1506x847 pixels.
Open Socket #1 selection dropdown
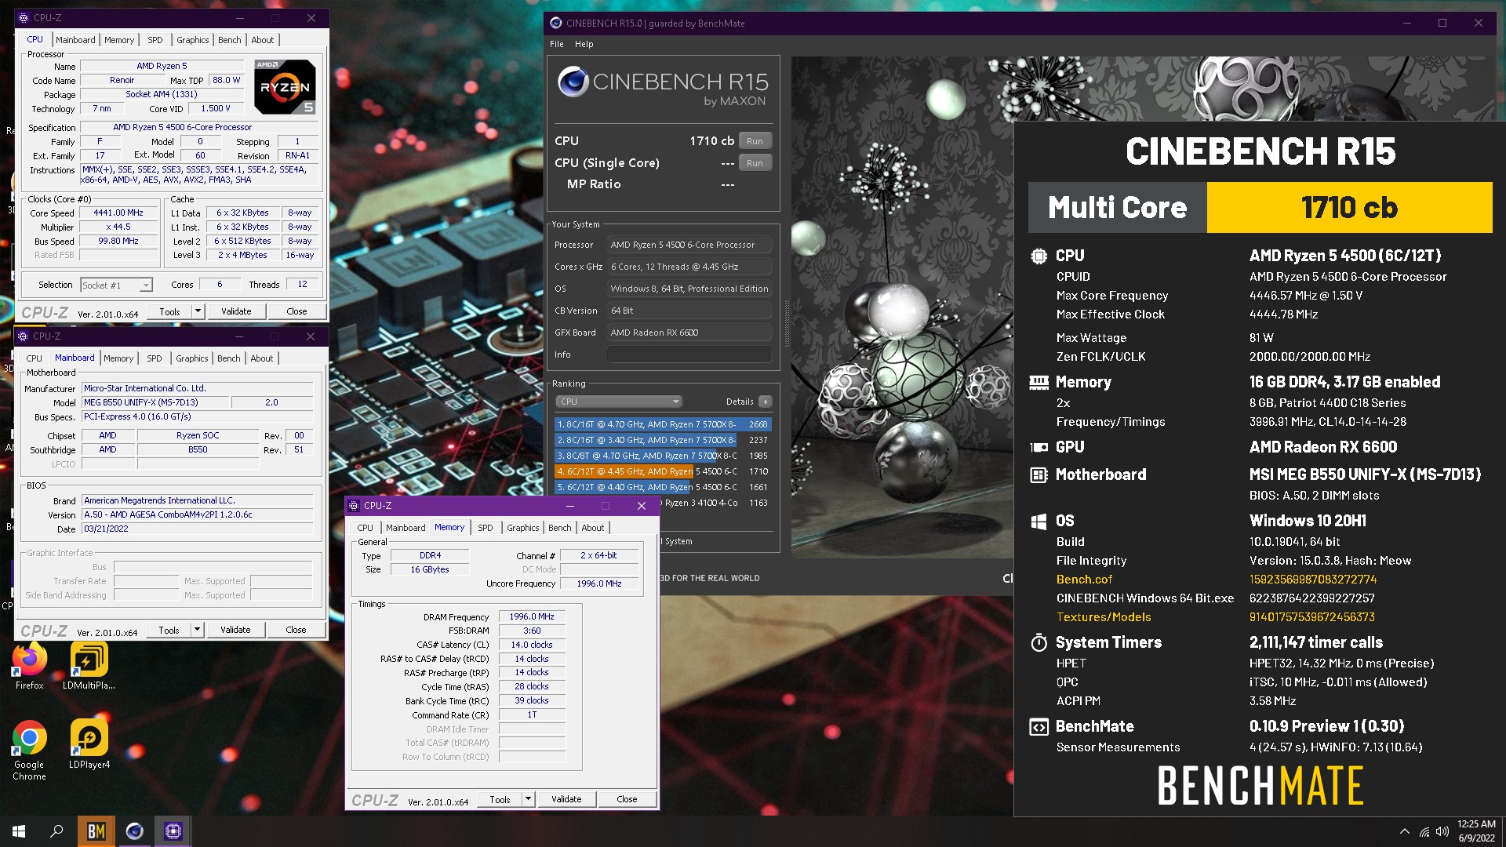(x=116, y=285)
